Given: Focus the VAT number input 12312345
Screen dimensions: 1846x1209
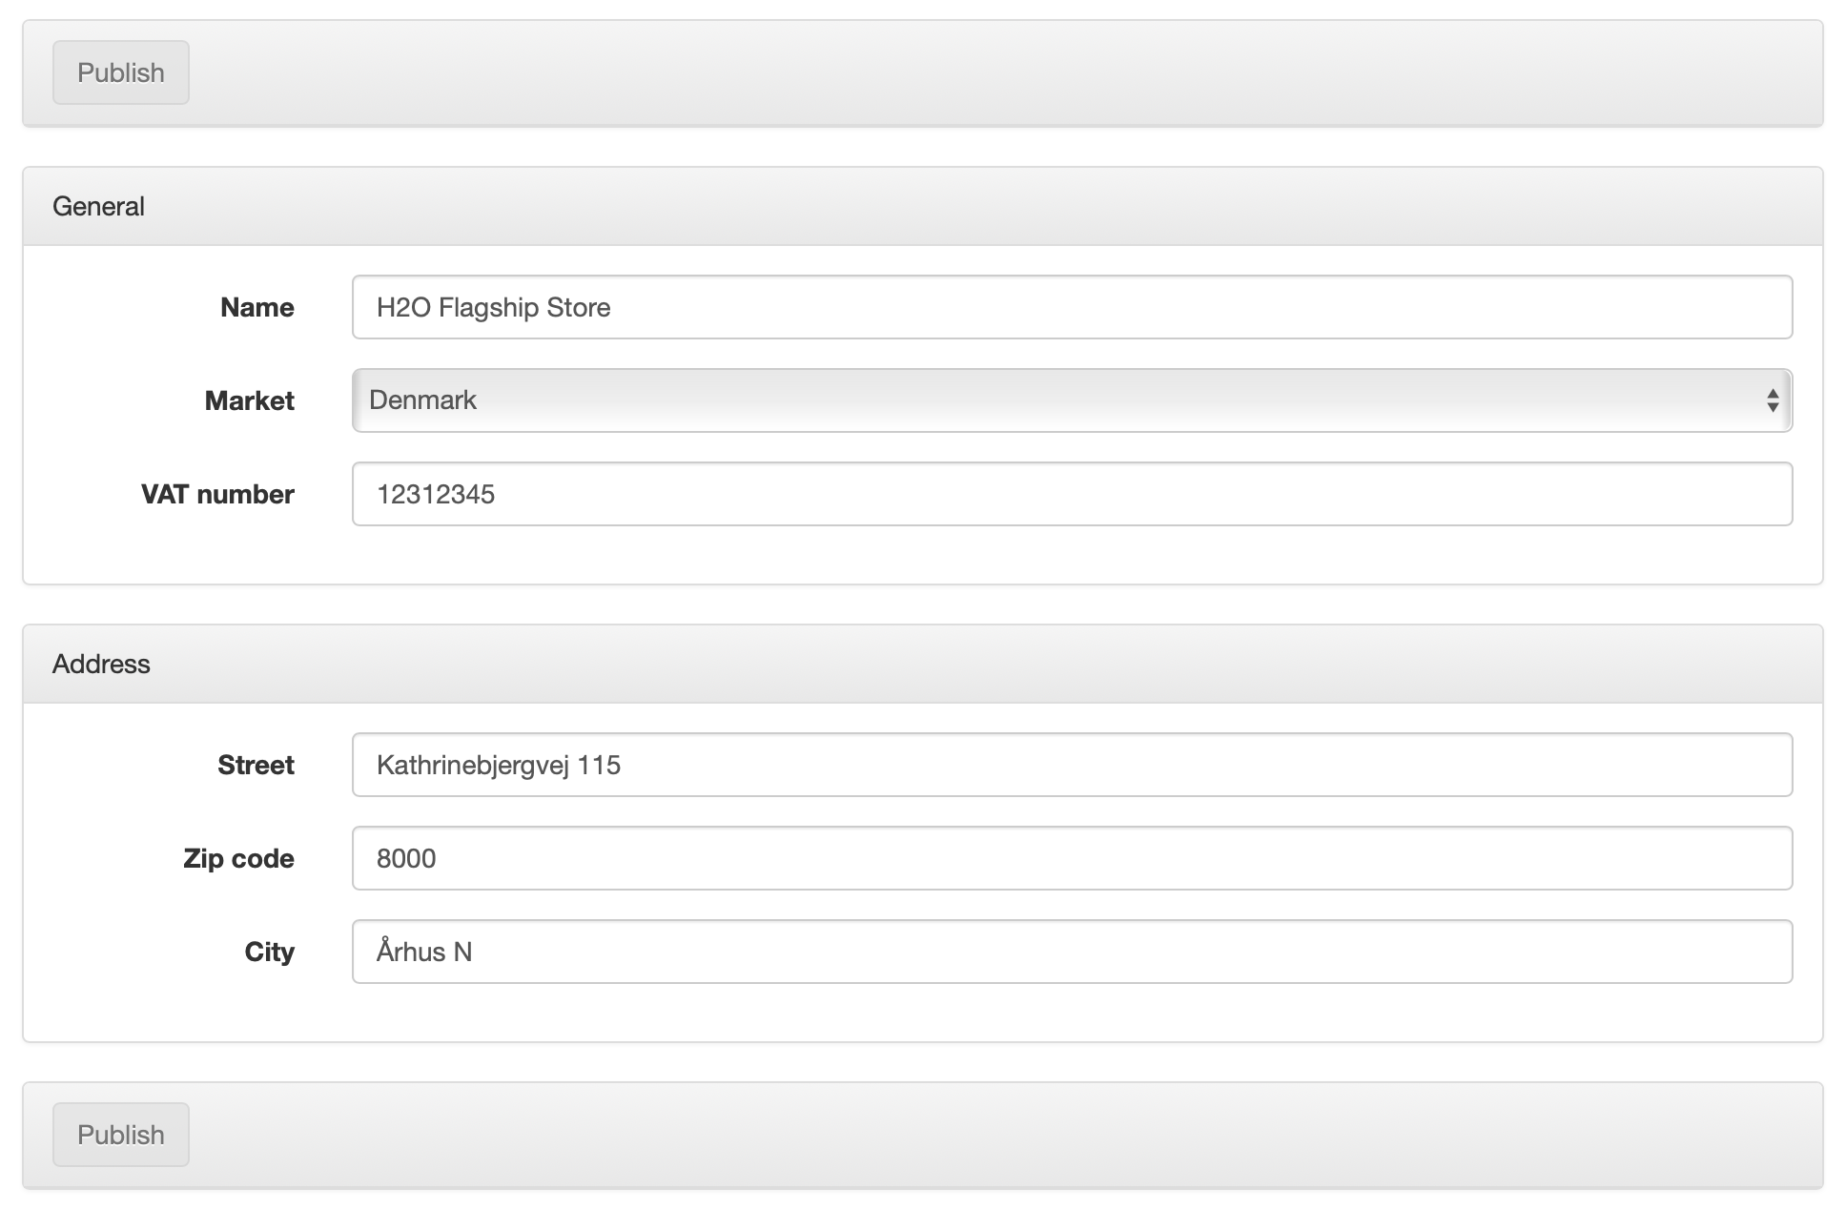Looking at the screenshot, I should pos(1072,494).
